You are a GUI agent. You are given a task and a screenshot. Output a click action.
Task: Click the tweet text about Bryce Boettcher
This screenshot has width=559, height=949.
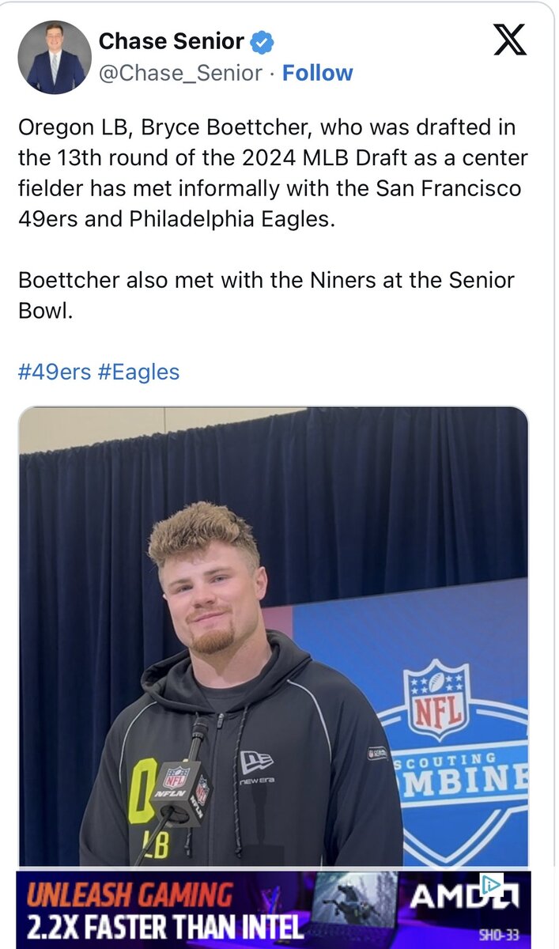coord(273,172)
